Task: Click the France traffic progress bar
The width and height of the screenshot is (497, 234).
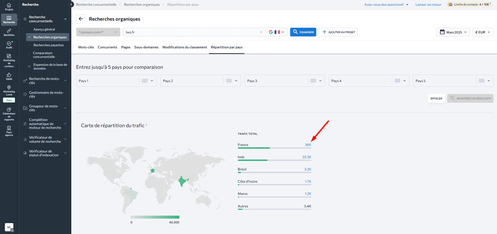Action: click(x=274, y=148)
